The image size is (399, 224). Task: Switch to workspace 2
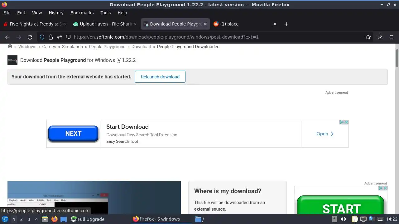click(x=21, y=219)
